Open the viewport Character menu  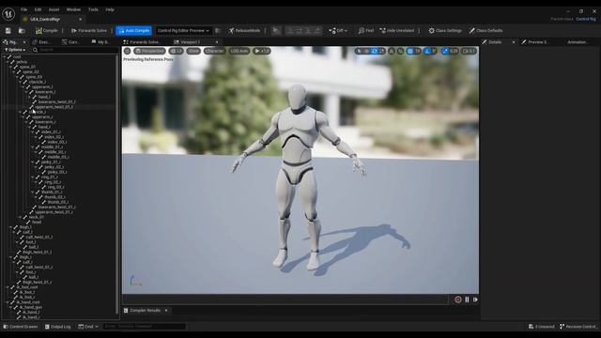[214, 51]
